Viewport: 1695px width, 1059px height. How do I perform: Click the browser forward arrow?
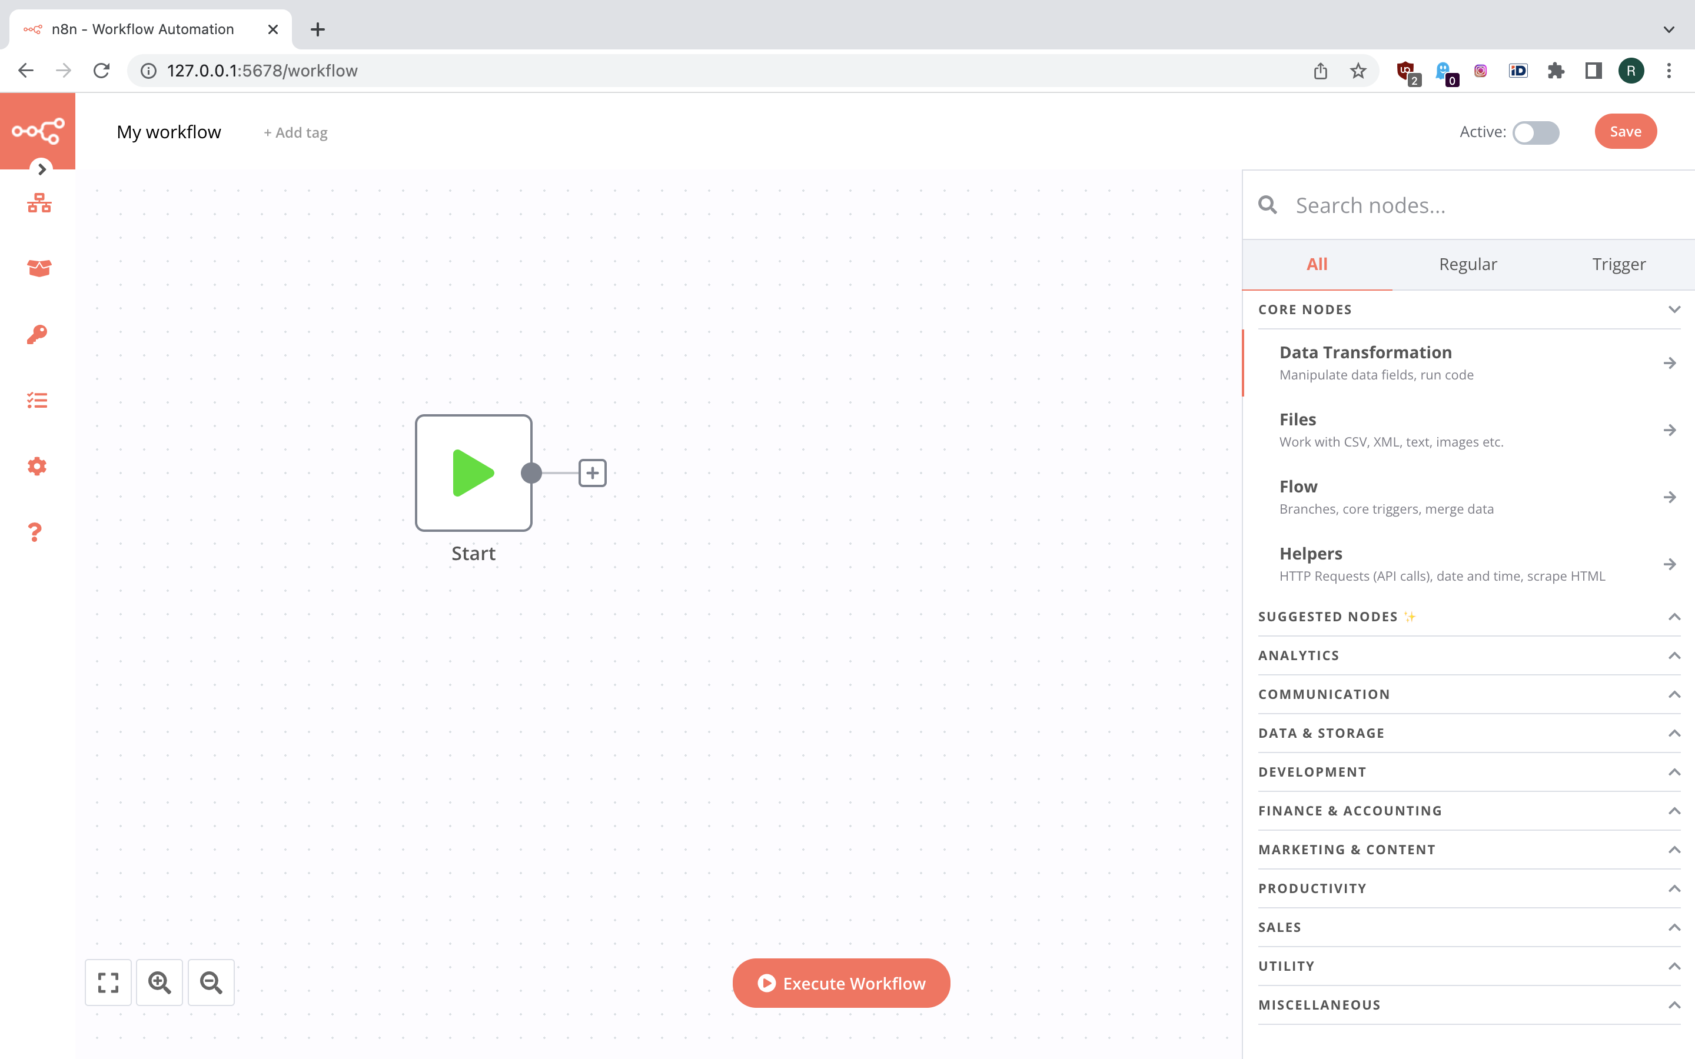[64, 71]
